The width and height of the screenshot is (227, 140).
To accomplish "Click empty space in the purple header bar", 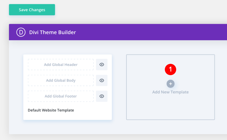I will pos(155,32).
